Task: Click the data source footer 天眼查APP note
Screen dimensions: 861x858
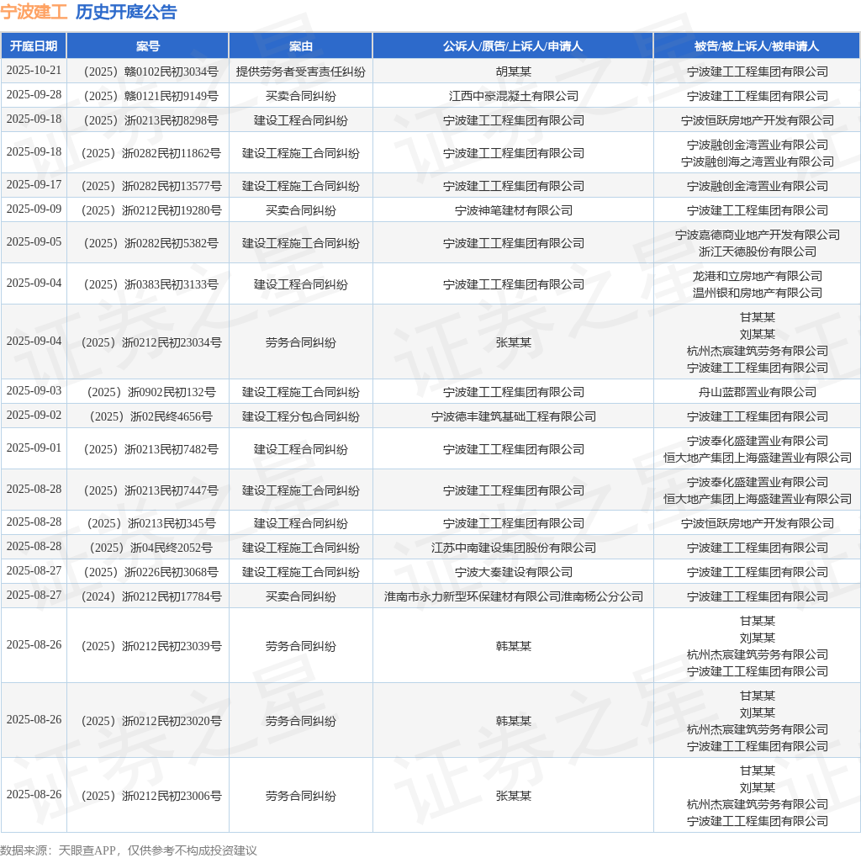Action: (128, 850)
